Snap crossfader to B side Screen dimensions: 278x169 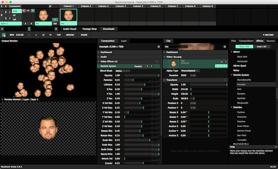tap(56, 29)
